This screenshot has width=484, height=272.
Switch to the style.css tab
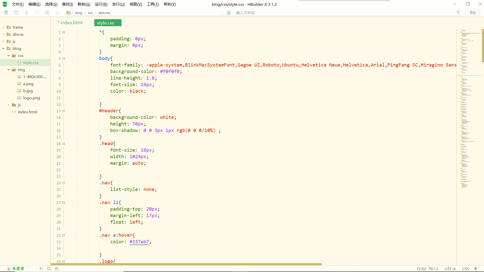pyautogui.click(x=108, y=23)
